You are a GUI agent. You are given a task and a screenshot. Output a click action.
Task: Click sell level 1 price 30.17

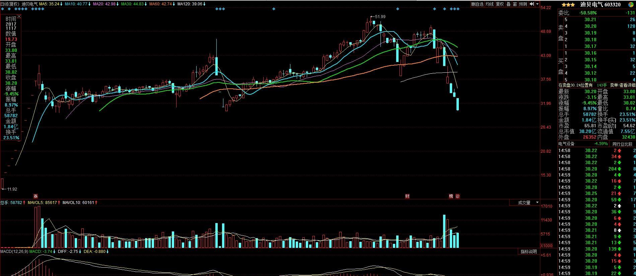click(590, 46)
